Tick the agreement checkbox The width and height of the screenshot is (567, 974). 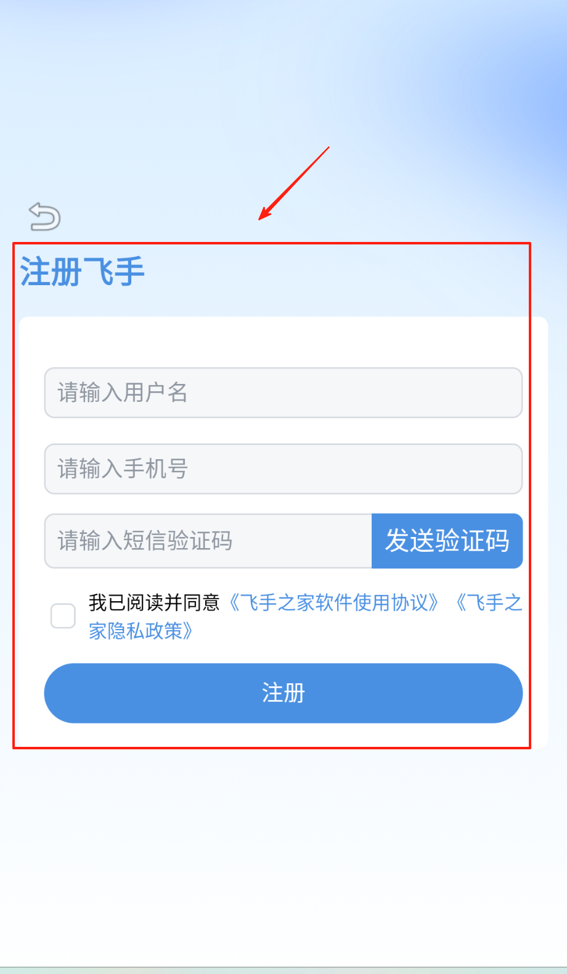(63, 616)
